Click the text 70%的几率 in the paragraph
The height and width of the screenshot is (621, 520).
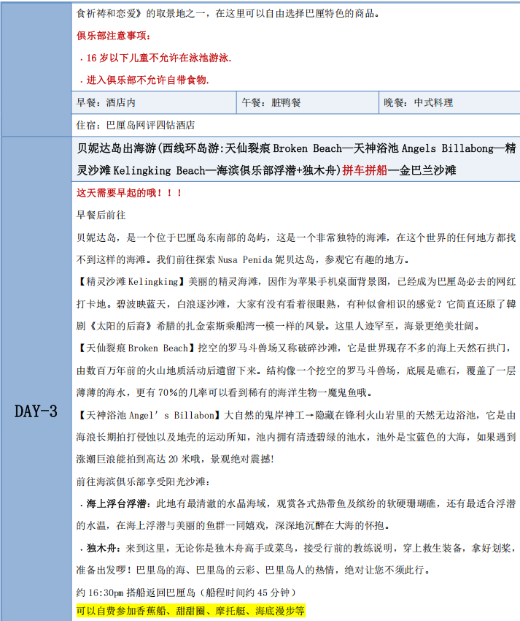[x=182, y=392]
